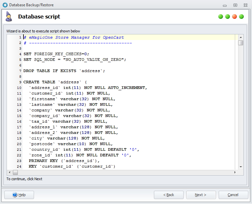252x204 pixels.
Task: Proceed with the Next > button
Action: click(201, 195)
